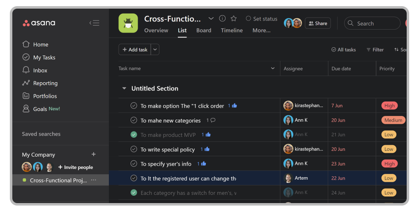Open comments on "To mahe new categories"

213,120
